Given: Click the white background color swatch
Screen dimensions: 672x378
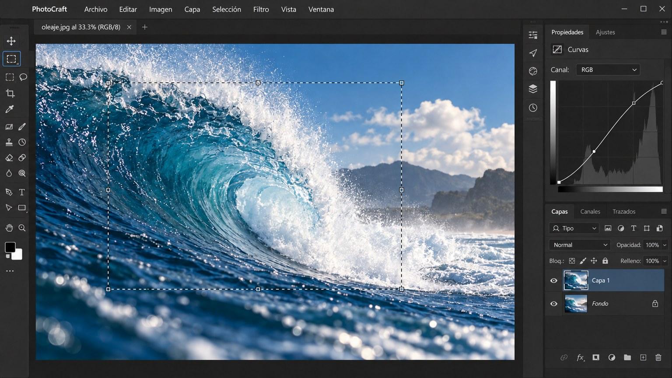Looking at the screenshot, I should click(17, 255).
